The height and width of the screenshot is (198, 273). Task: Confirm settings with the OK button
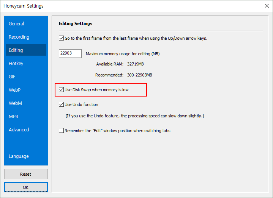[26, 187]
